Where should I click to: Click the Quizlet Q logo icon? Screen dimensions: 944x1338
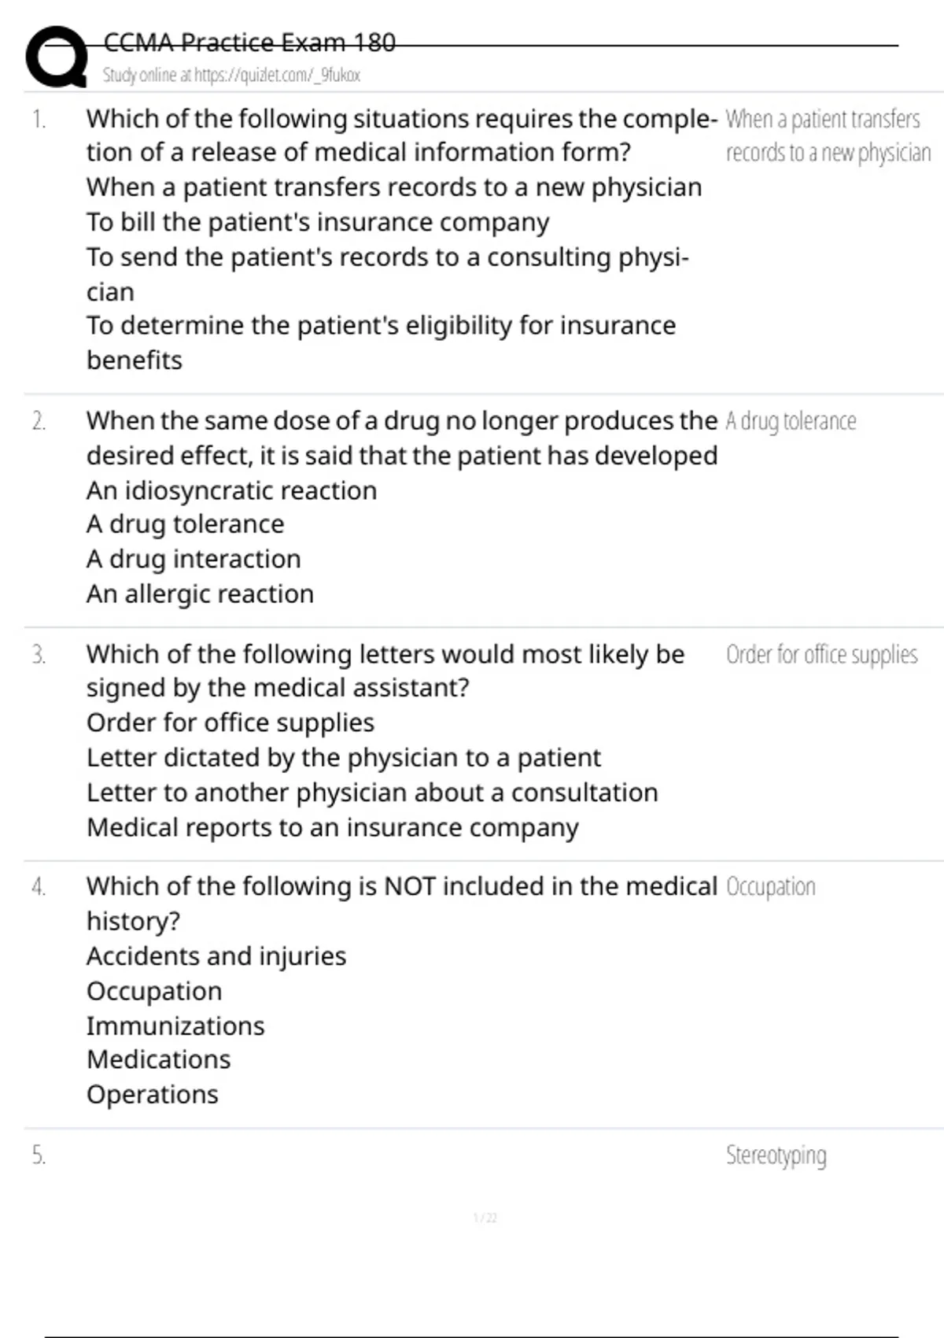coord(57,56)
